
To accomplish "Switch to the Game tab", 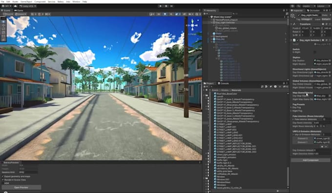I will 19,10.
